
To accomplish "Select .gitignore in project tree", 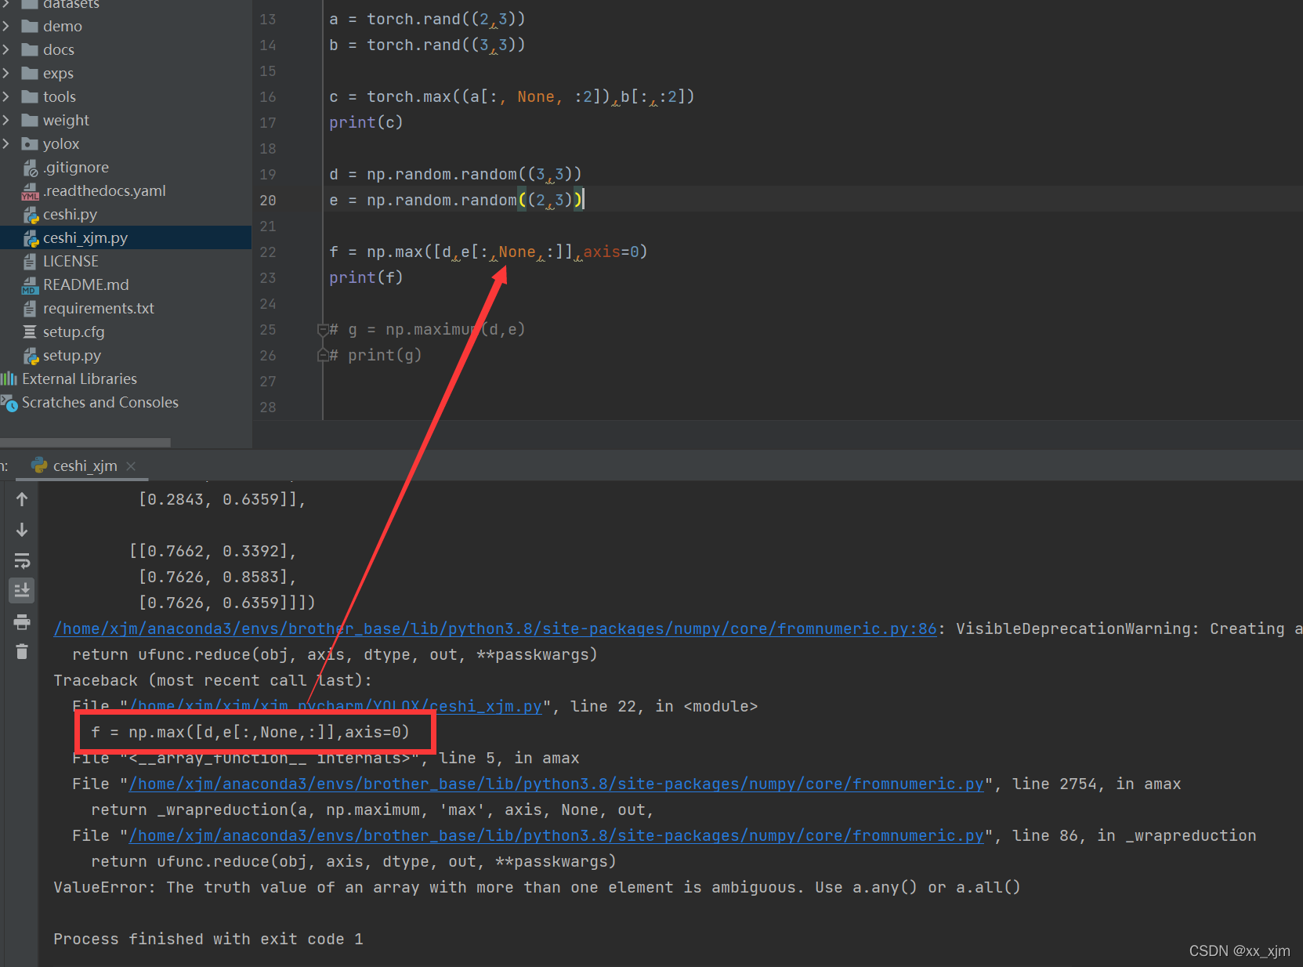I will coord(76,168).
